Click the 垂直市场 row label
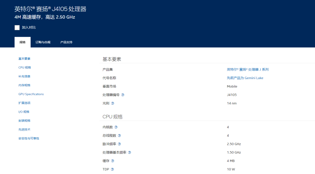The width and height of the screenshot is (315, 174). pos(109,86)
